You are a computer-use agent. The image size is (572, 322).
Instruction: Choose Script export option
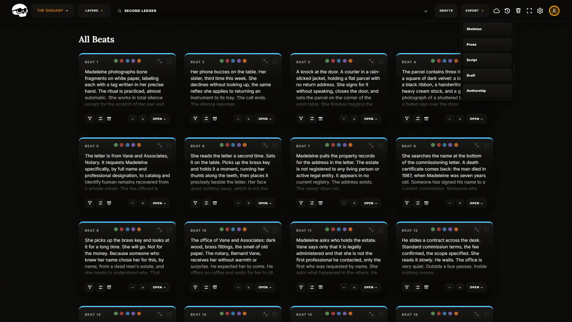tap(487, 60)
